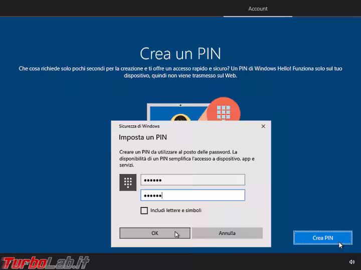Click the Imposta un PIN heading

(x=143, y=137)
